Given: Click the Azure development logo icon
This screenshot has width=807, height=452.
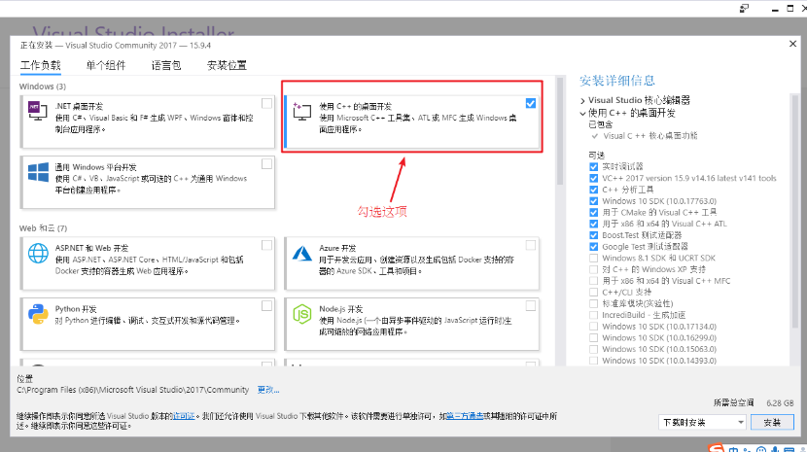Looking at the screenshot, I should pyautogui.click(x=302, y=254).
